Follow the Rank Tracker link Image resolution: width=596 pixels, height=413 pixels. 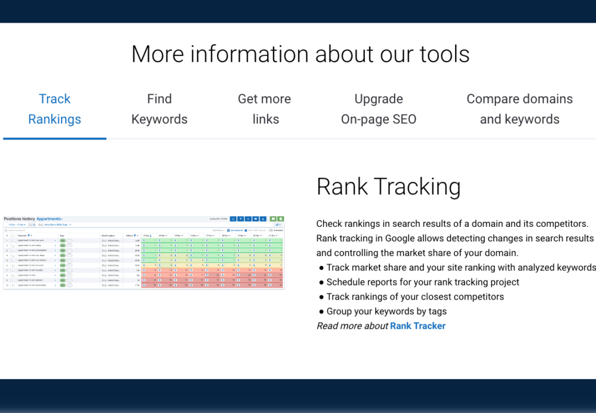click(417, 326)
